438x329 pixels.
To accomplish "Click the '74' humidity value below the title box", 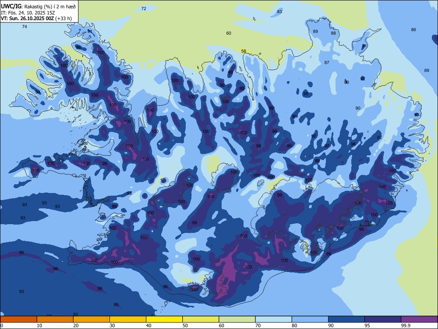I will (25, 27).
